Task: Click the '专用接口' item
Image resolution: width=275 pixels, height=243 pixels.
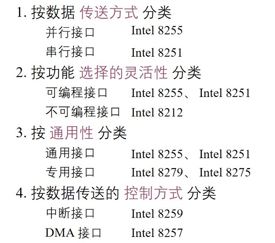Action: tap(70, 172)
